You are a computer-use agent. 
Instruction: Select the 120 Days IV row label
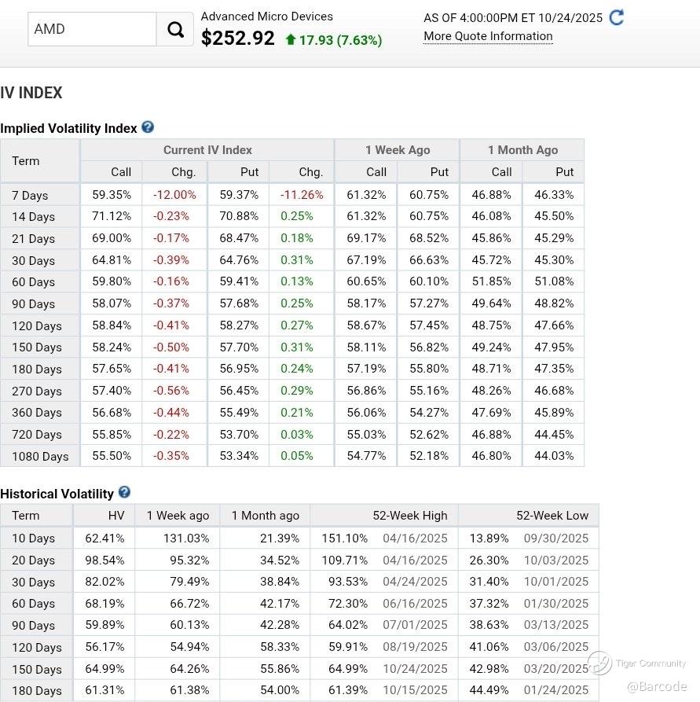click(37, 326)
